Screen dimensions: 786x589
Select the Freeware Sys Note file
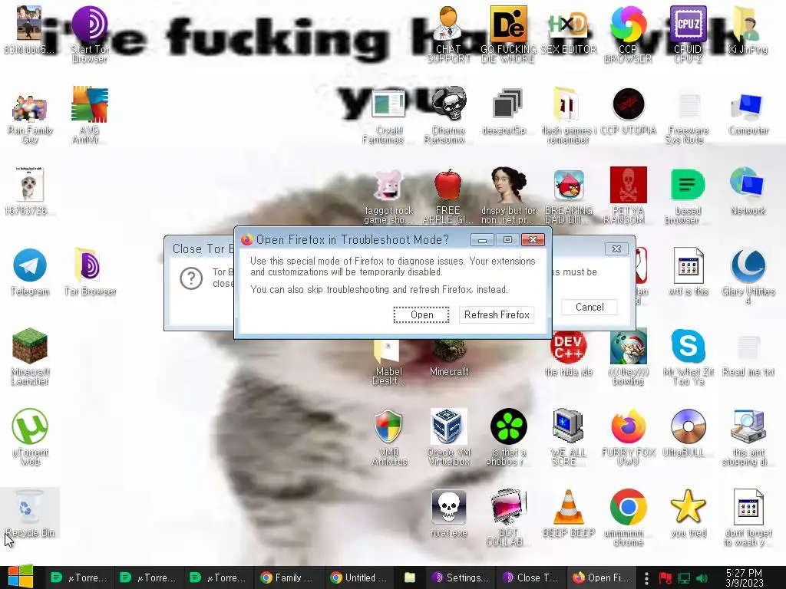688,117
